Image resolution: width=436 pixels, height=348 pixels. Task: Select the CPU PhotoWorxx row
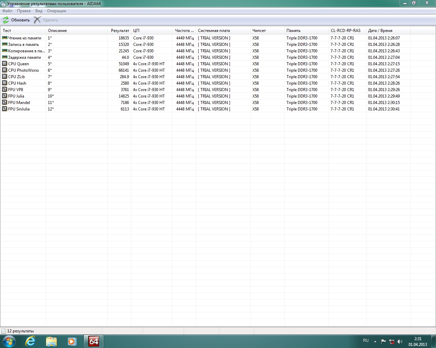(x=206, y=70)
